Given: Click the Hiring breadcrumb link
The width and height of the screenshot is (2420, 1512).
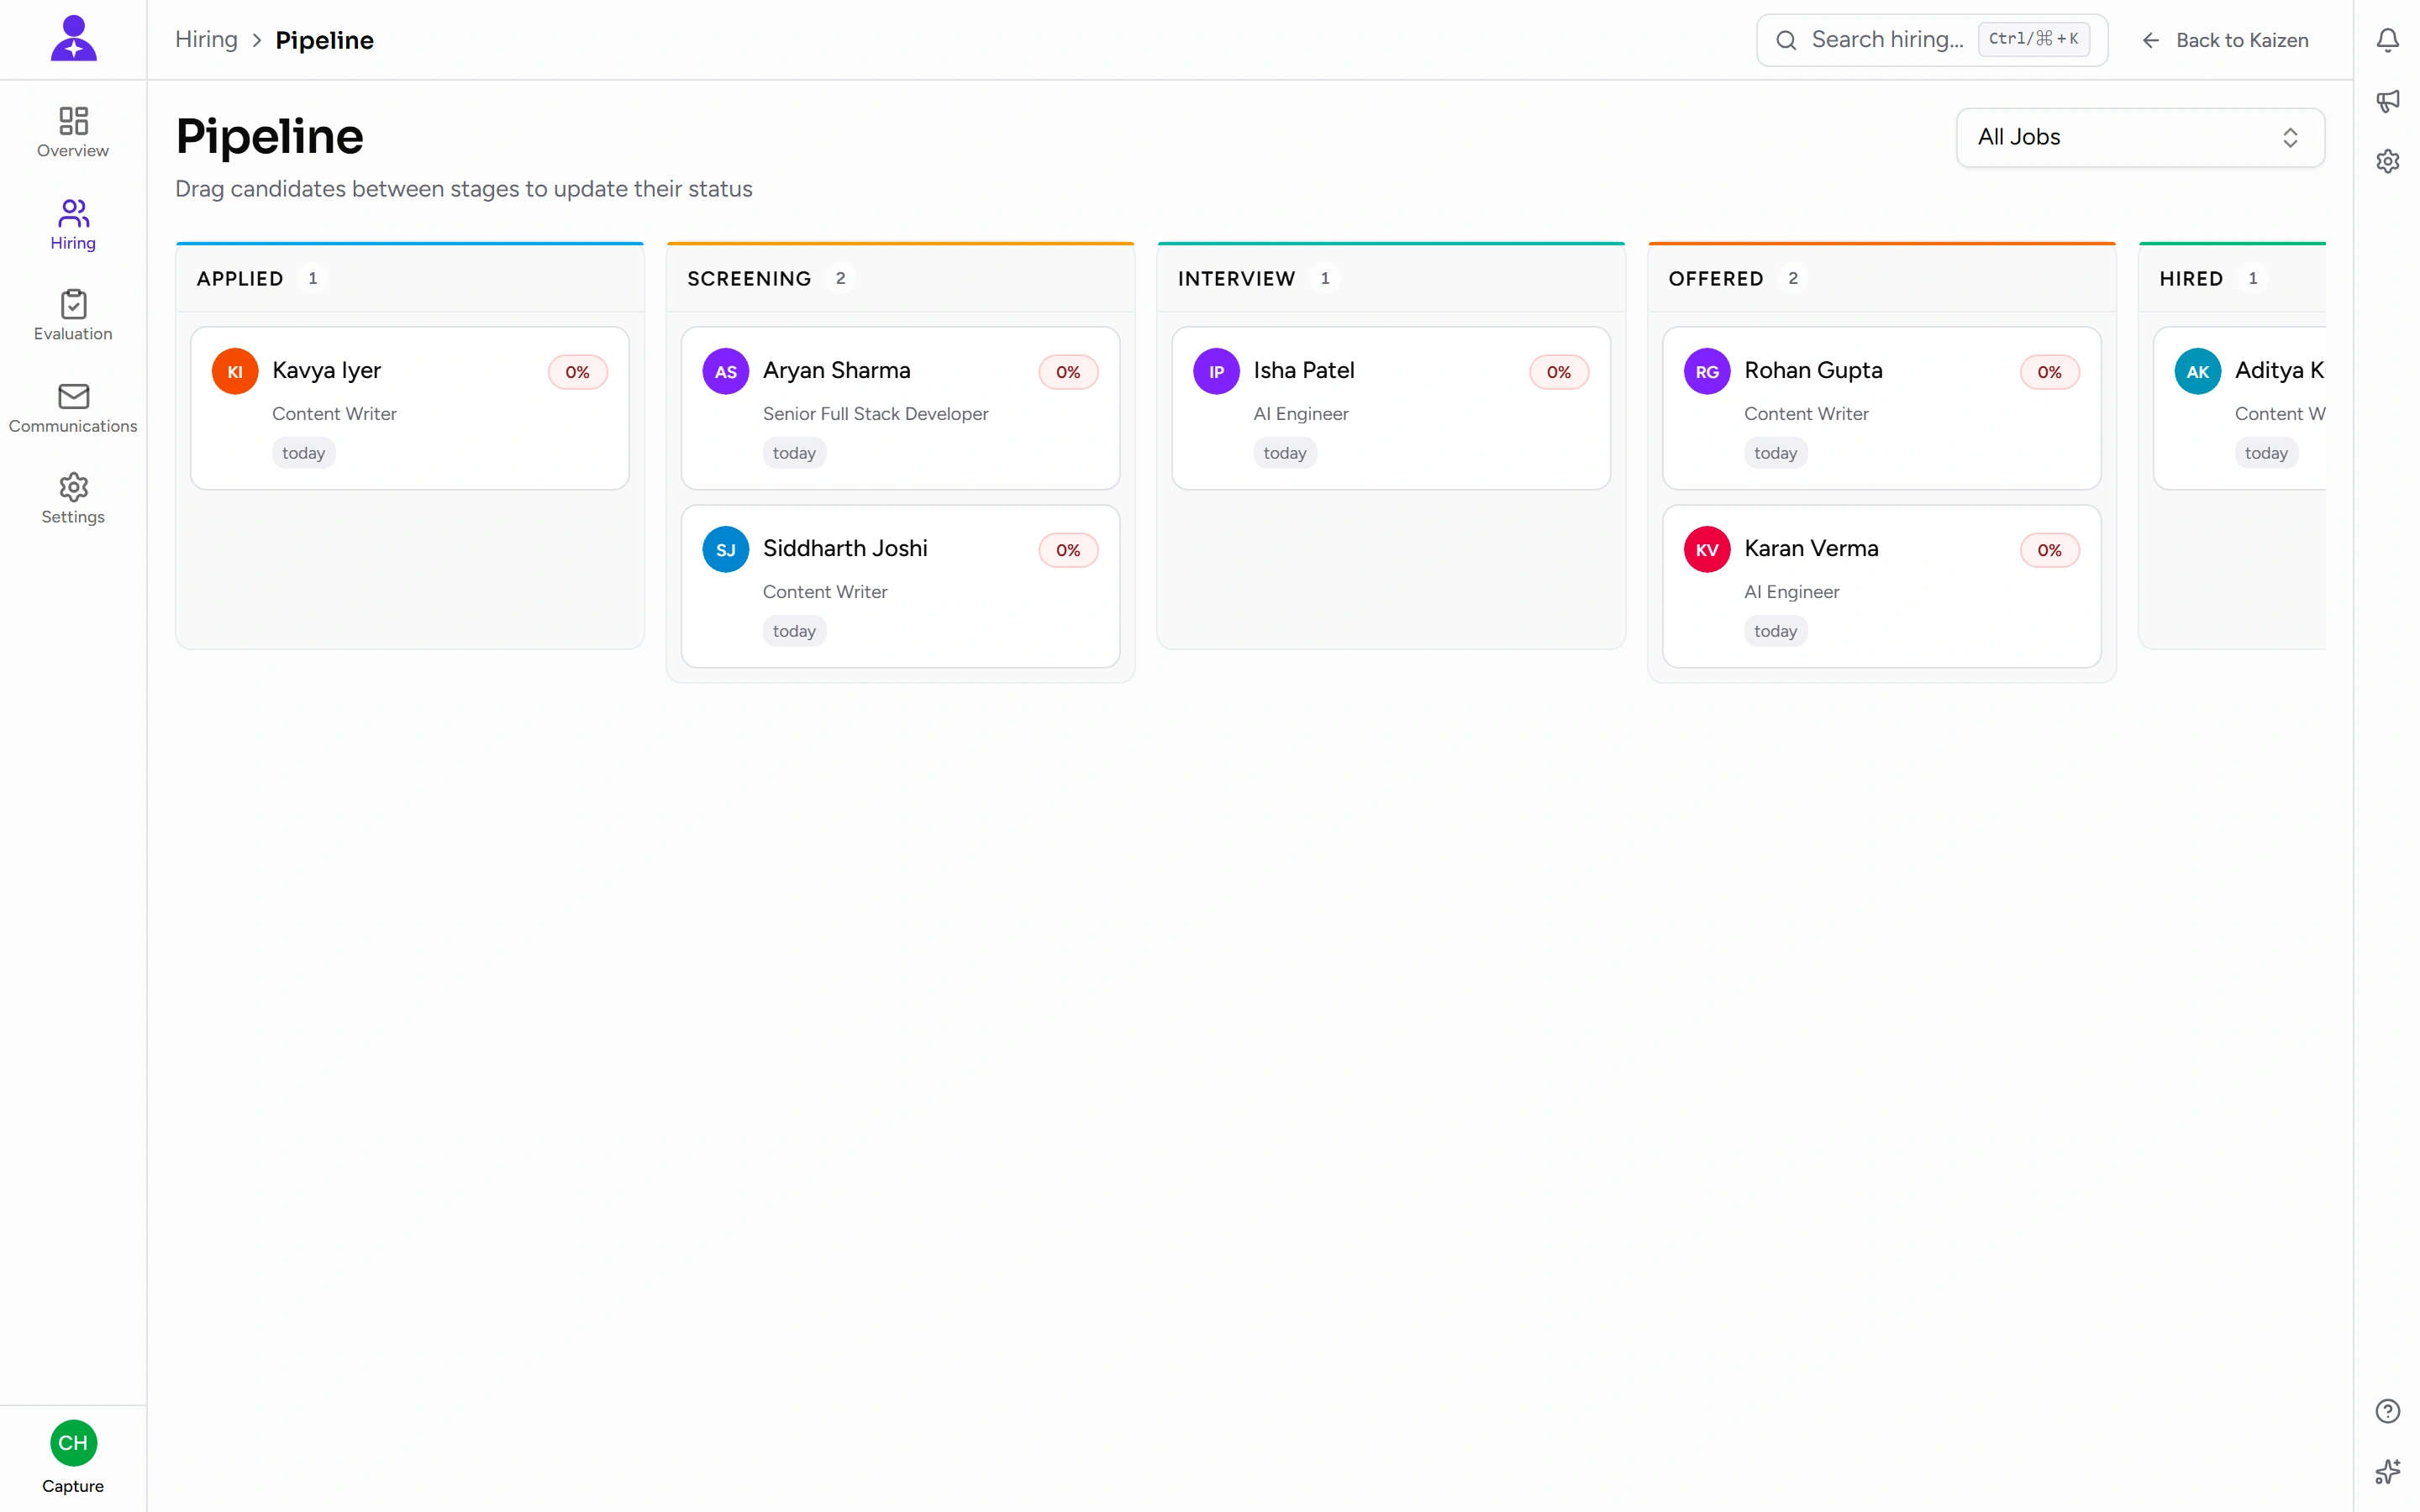Looking at the screenshot, I should point(206,39).
